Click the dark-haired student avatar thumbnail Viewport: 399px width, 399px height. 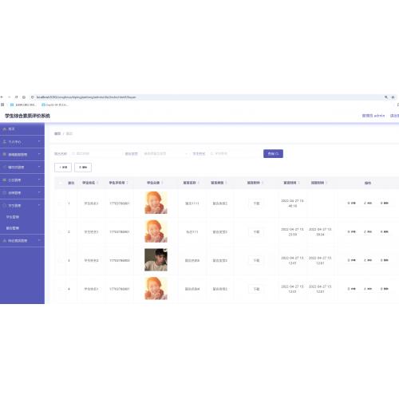coord(156,260)
